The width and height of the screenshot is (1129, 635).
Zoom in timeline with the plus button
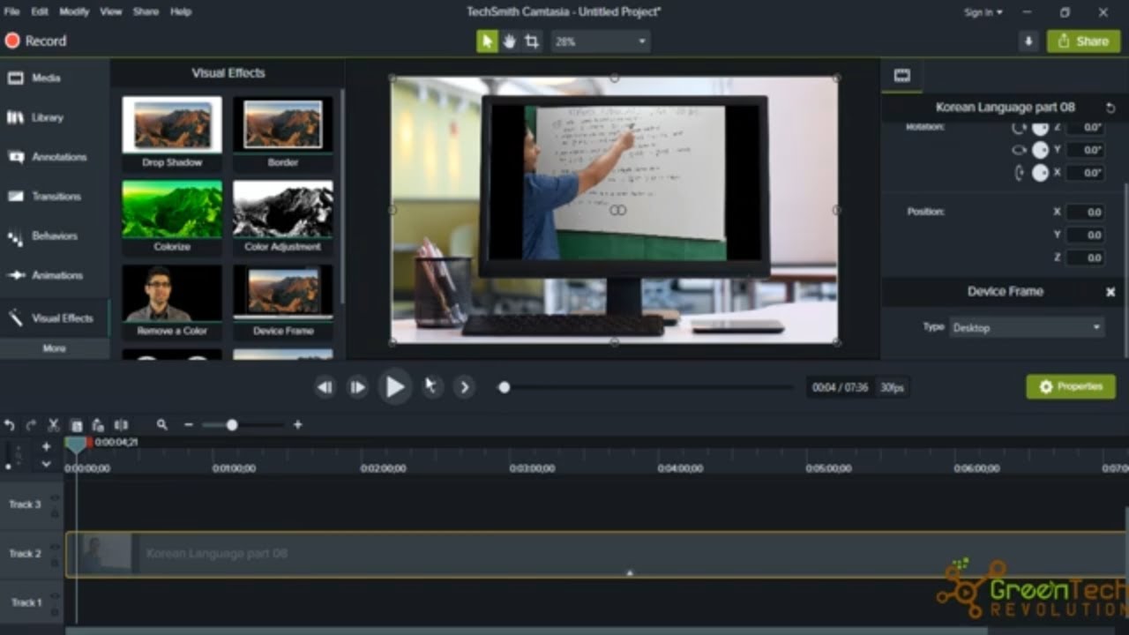click(297, 425)
